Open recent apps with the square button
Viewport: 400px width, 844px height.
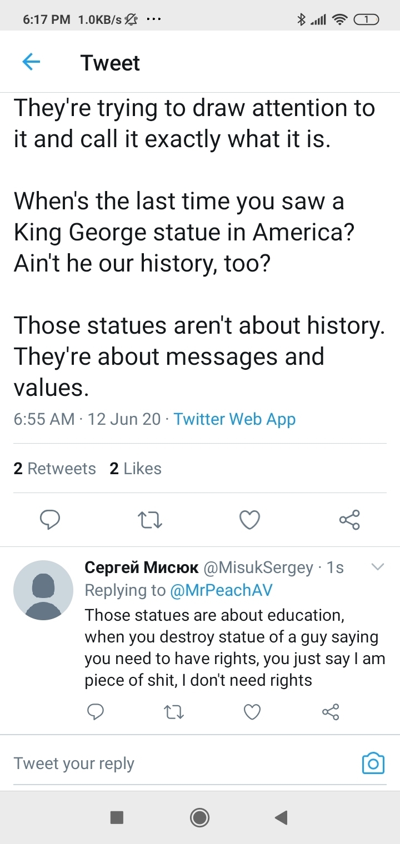coord(117,817)
